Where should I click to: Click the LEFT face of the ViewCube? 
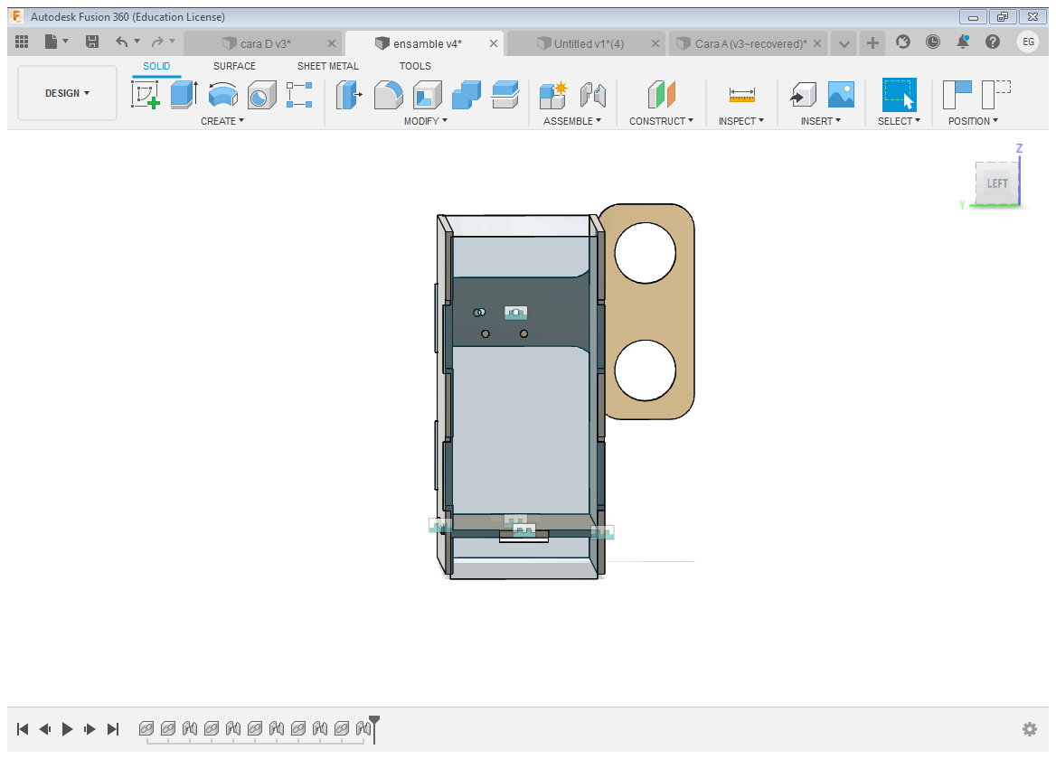997,183
